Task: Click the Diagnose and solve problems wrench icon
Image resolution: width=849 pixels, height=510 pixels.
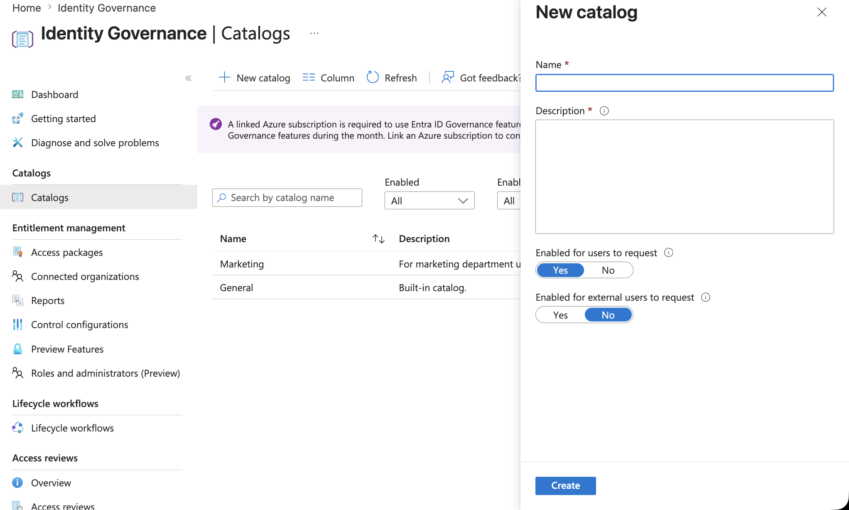Action: (17, 142)
